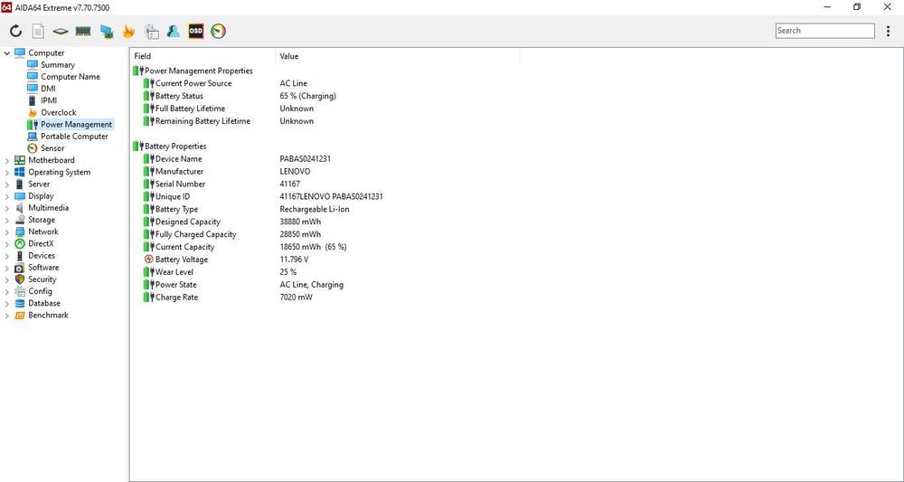Click the user silhouette toolbar icon
This screenshot has width=904, height=482.
[x=173, y=31]
